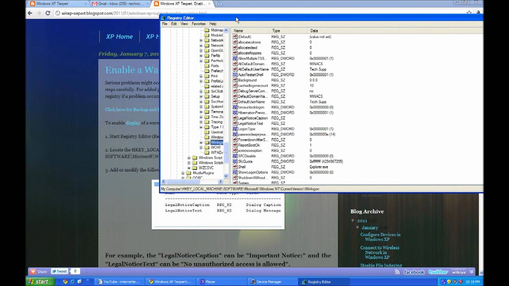Image resolution: width=509 pixels, height=286 pixels.
Task: Switch to Device Manager taskbar button
Action: 272,282
